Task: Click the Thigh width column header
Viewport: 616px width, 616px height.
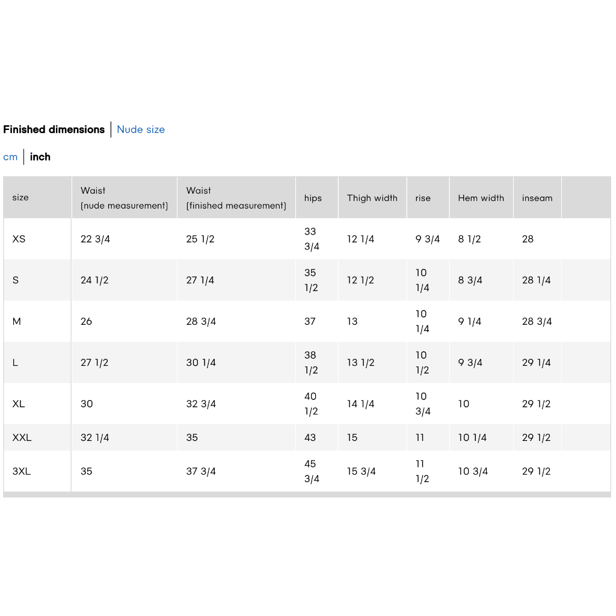Action: 372,197
